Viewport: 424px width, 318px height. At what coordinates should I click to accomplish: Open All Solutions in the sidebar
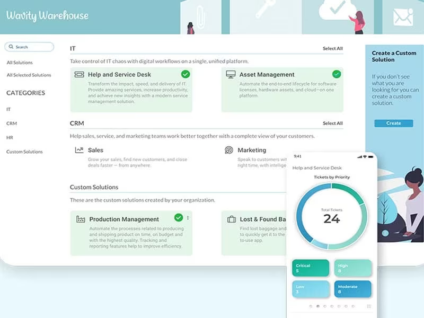coord(20,63)
